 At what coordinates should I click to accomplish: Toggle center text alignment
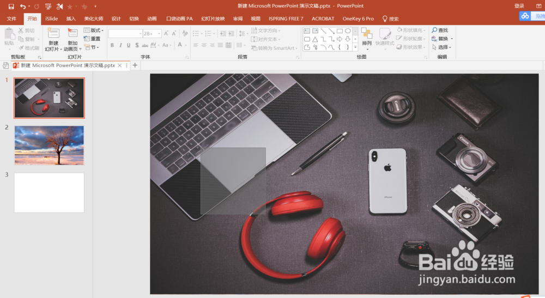coord(204,45)
